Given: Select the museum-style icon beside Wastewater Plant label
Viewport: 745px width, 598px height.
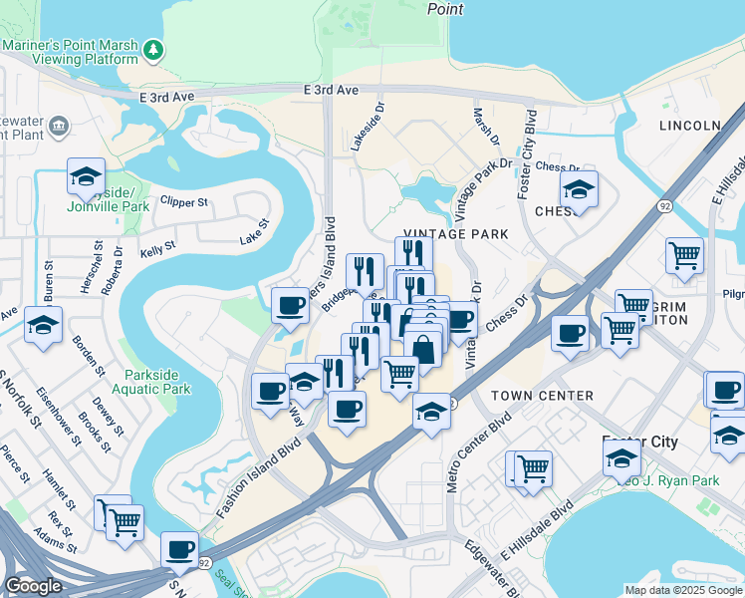Looking at the screenshot, I should coord(59,127).
